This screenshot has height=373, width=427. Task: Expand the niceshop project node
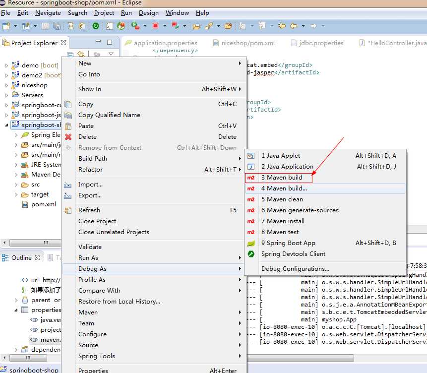(6, 85)
